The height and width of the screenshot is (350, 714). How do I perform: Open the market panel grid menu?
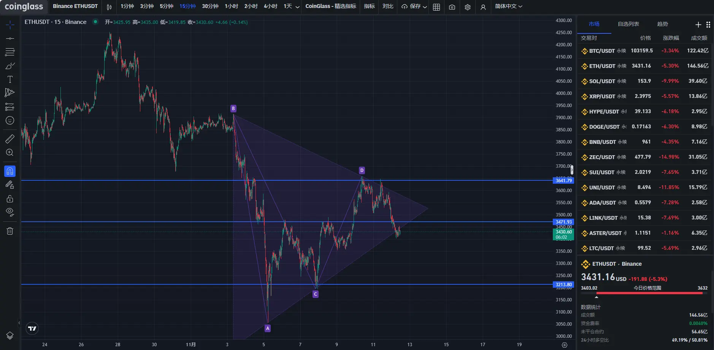[x=708, y=25]
